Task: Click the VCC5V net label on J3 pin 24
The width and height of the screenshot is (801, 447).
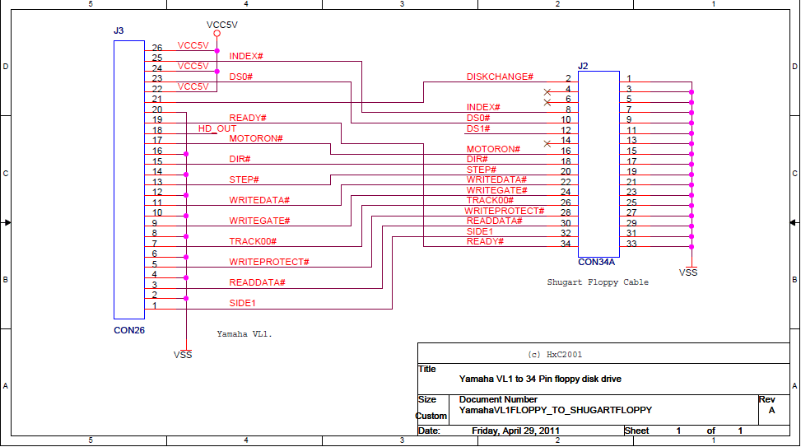Action: tap(193, 66)
